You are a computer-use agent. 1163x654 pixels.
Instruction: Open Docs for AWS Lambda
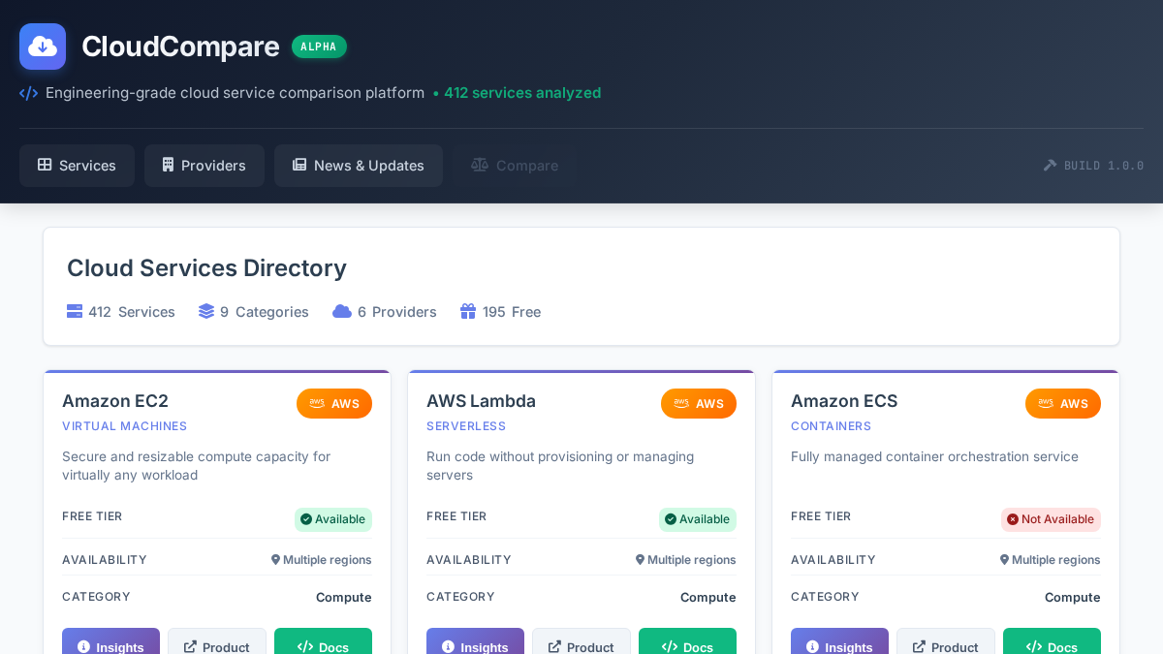[x=687, y=641]
